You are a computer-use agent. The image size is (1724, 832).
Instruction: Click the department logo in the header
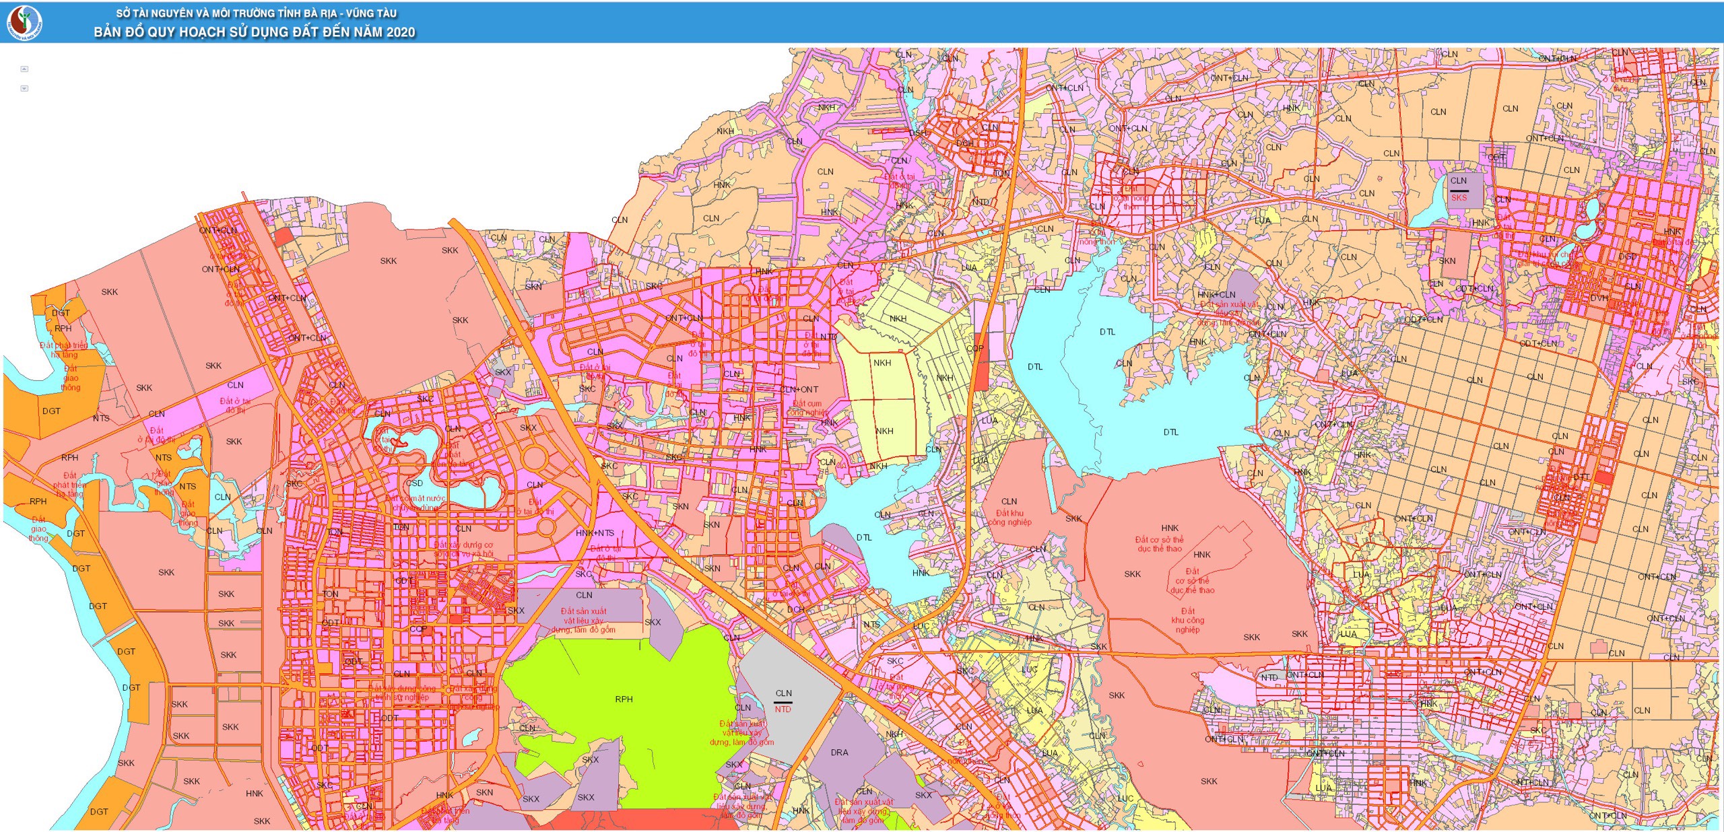pos(24,22)
